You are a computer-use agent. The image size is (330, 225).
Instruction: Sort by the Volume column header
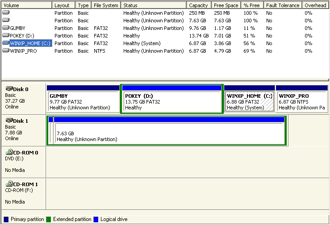pos(26,5)
